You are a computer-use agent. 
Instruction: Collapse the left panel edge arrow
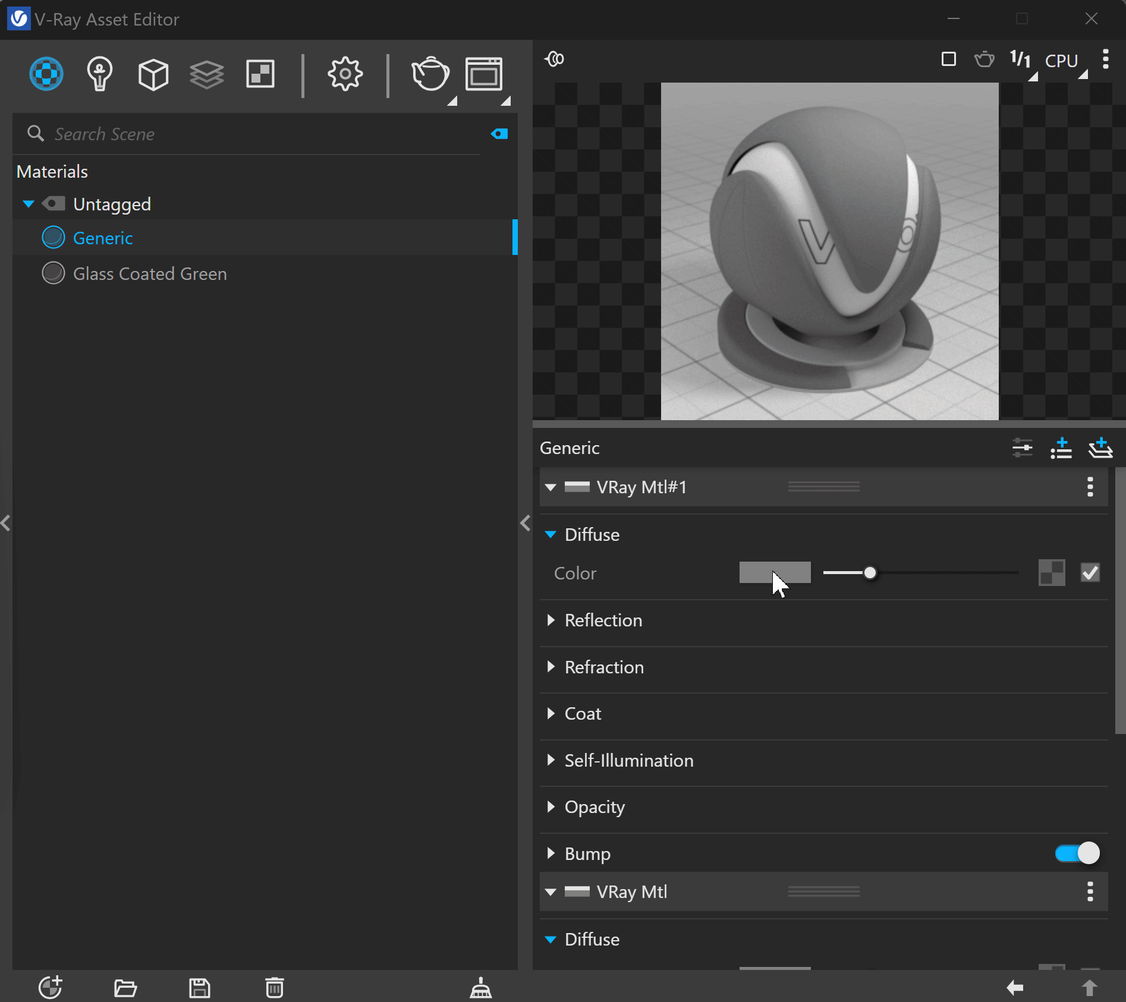[x=5, y=523]
